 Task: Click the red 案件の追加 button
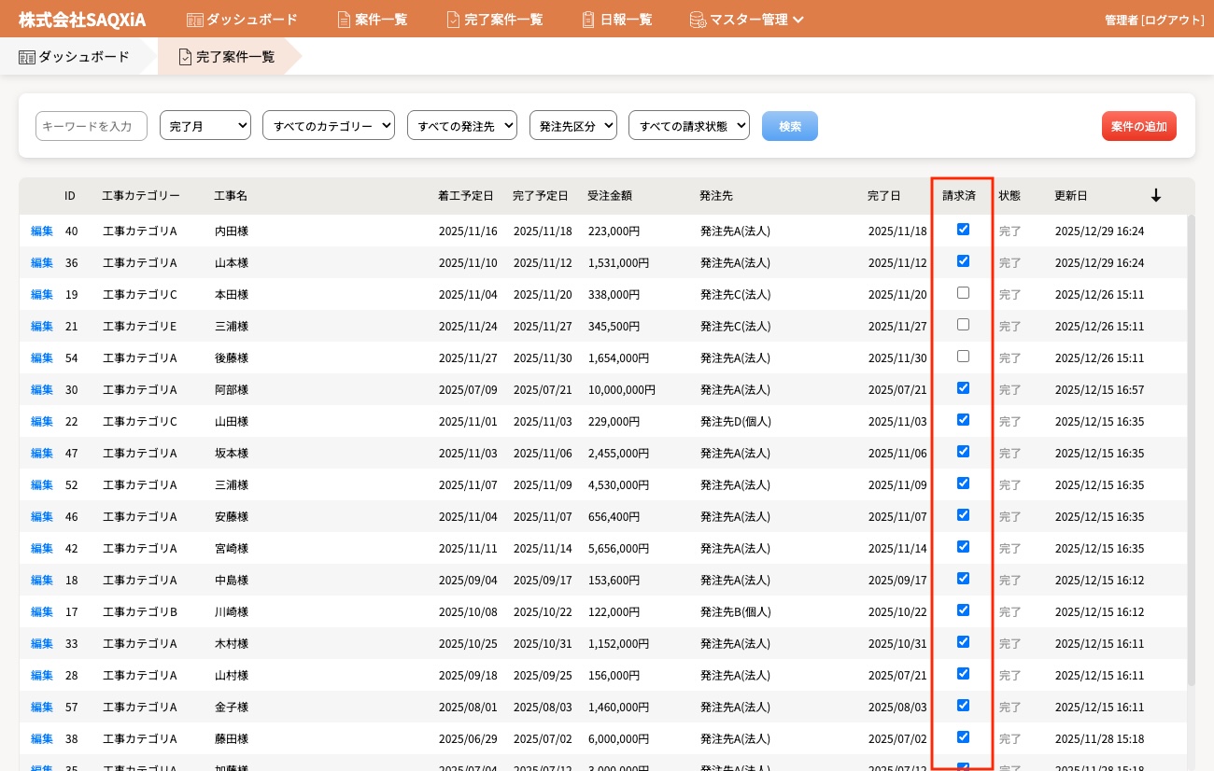1138,126
